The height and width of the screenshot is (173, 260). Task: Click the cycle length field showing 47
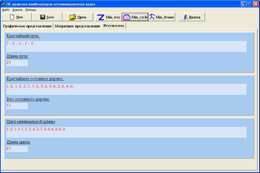pyautogui.click(x=17, y=149)
